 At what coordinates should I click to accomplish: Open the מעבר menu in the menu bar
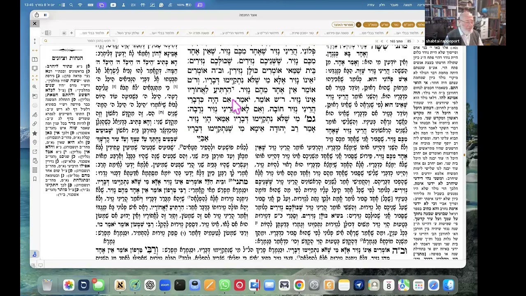coord(394,5)
